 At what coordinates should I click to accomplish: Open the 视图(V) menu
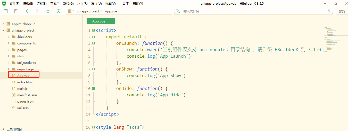(x=110, y=4)
